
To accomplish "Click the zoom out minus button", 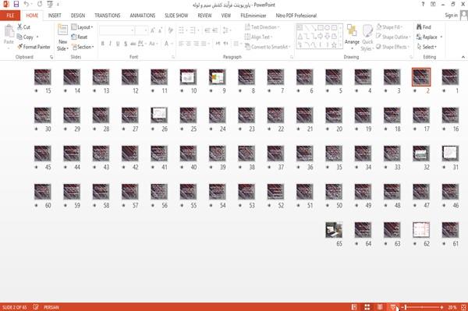I will point(402,307).
